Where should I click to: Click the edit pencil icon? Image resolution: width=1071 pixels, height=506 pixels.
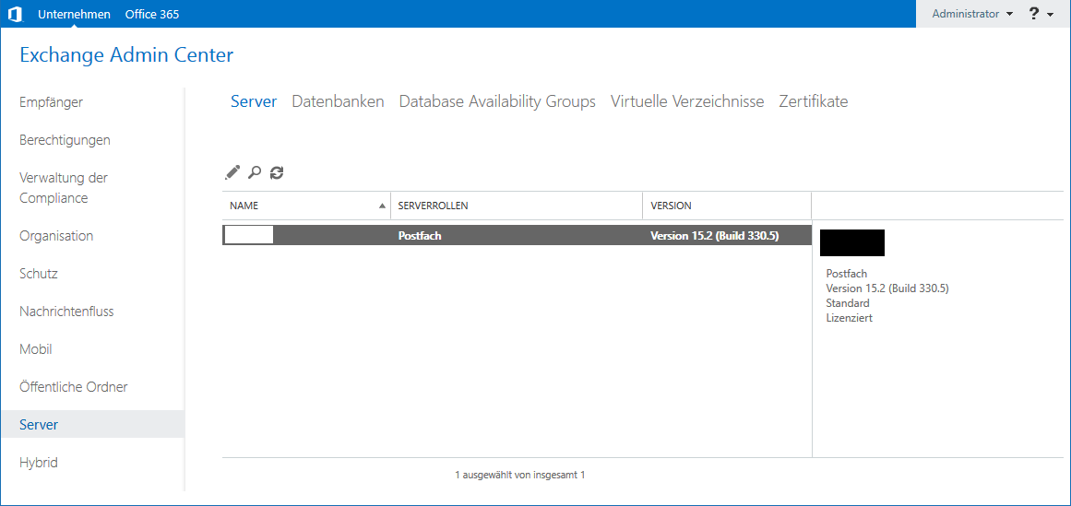pyautogui.click(x=232, y=172)
